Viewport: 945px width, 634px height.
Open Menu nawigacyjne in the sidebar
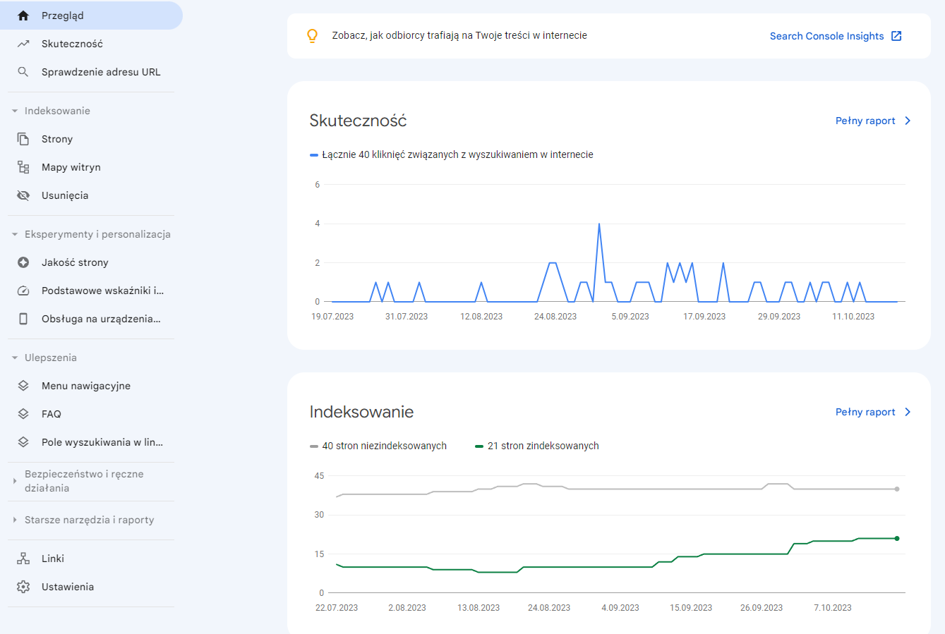85,386
